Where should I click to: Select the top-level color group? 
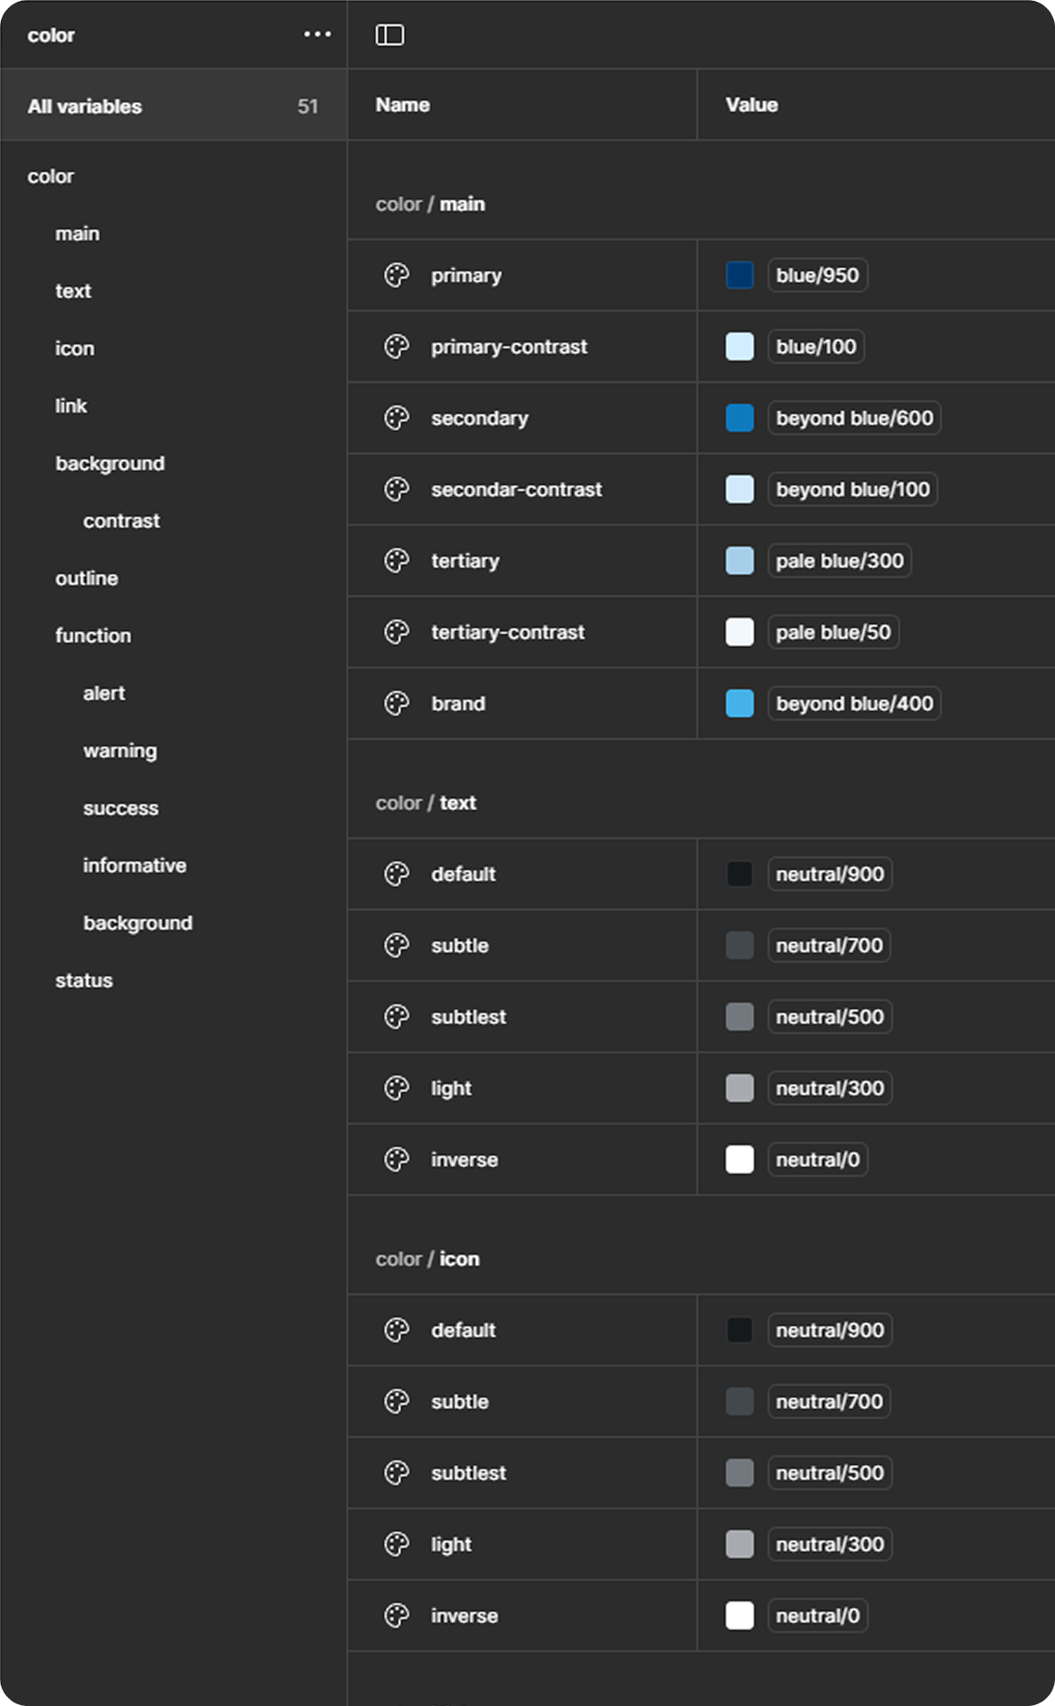click(x=50, y=176)
